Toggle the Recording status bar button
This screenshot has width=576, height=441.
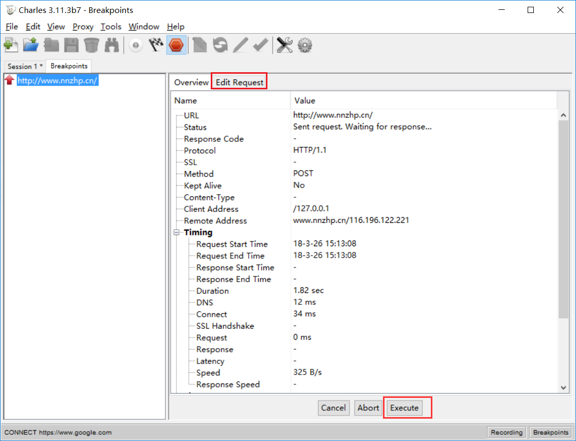(507, 432)
